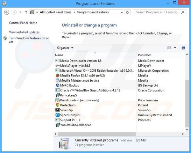Viewport: 191px width, 153px height.
Task: Click the horizontal scrollbar left arrow
Action: tap(56, 134)
